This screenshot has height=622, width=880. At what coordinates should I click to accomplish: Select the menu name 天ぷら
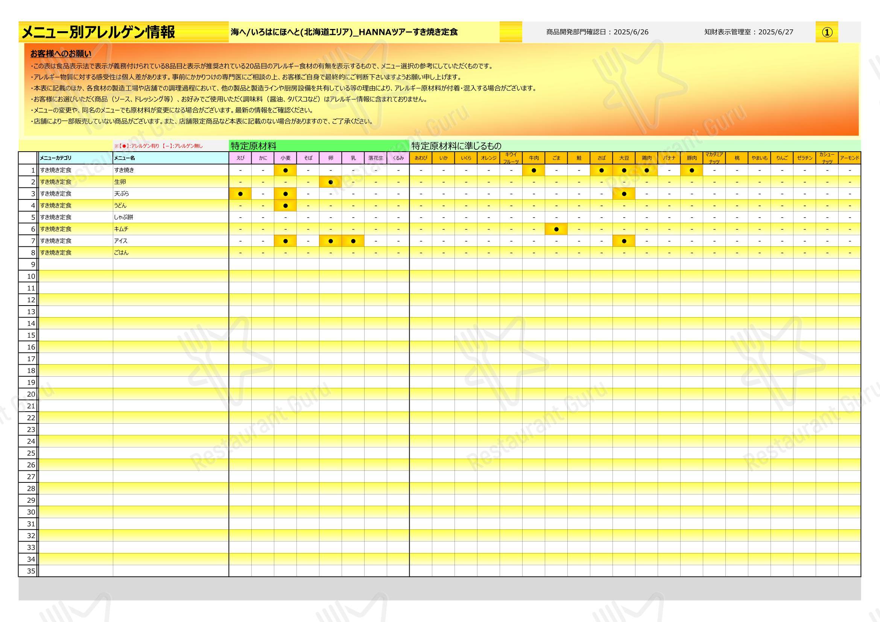click(x=122, y=194)
